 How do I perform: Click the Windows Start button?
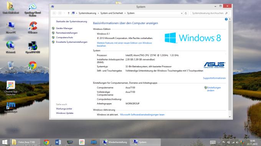pos(5,142)
